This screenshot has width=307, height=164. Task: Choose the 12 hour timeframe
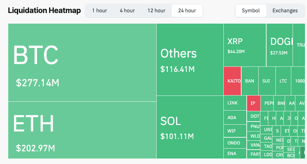point(156,11)
